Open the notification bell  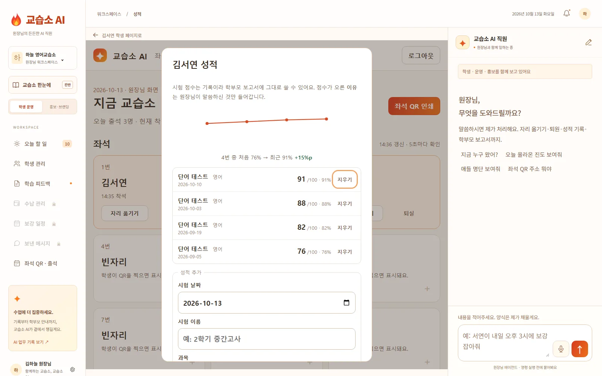tap(567, 14)
